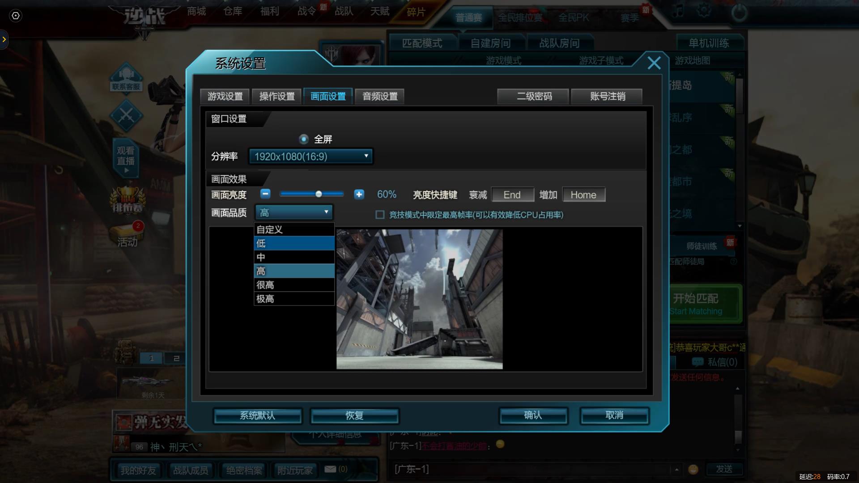Open 战队成员 tab at bottom

coord(191,470)
